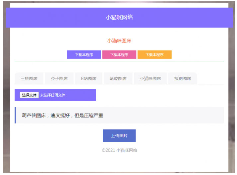Select the 搜狗图床 tab

(183, 79)
